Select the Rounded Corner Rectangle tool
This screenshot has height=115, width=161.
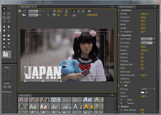(x=9, y=36)
